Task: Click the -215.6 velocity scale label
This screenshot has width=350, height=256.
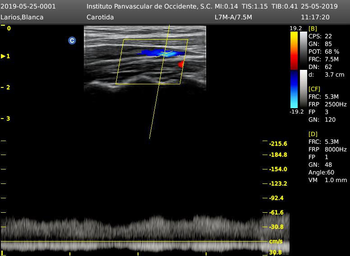Action: (x=278, y=144)
